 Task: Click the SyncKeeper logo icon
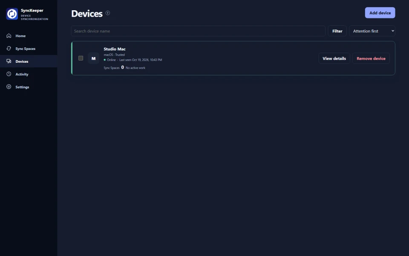[12, 14]
